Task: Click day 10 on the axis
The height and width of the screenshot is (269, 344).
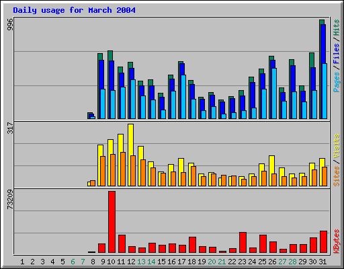Action: 111,262
